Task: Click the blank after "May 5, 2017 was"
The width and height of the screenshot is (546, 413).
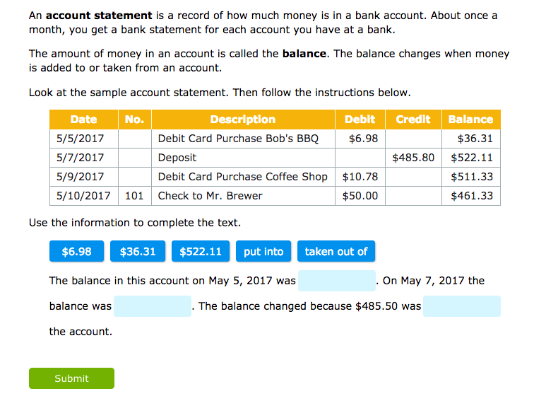Action: [x=337, y=281]
